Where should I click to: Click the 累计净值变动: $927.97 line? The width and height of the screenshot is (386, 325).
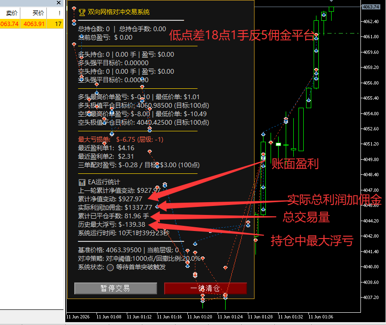coord(110,199)
